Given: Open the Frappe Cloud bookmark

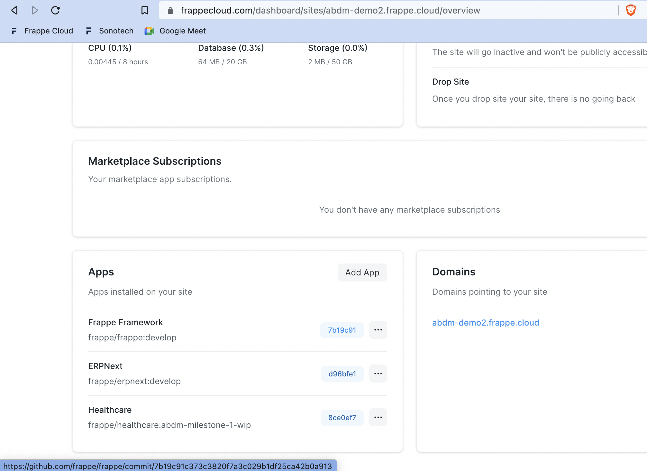Looking at the screenshot, I should pyautogui.click(x=49, y=31).
